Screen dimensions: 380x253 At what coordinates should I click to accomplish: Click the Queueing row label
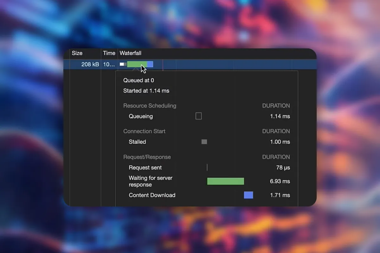141,116
